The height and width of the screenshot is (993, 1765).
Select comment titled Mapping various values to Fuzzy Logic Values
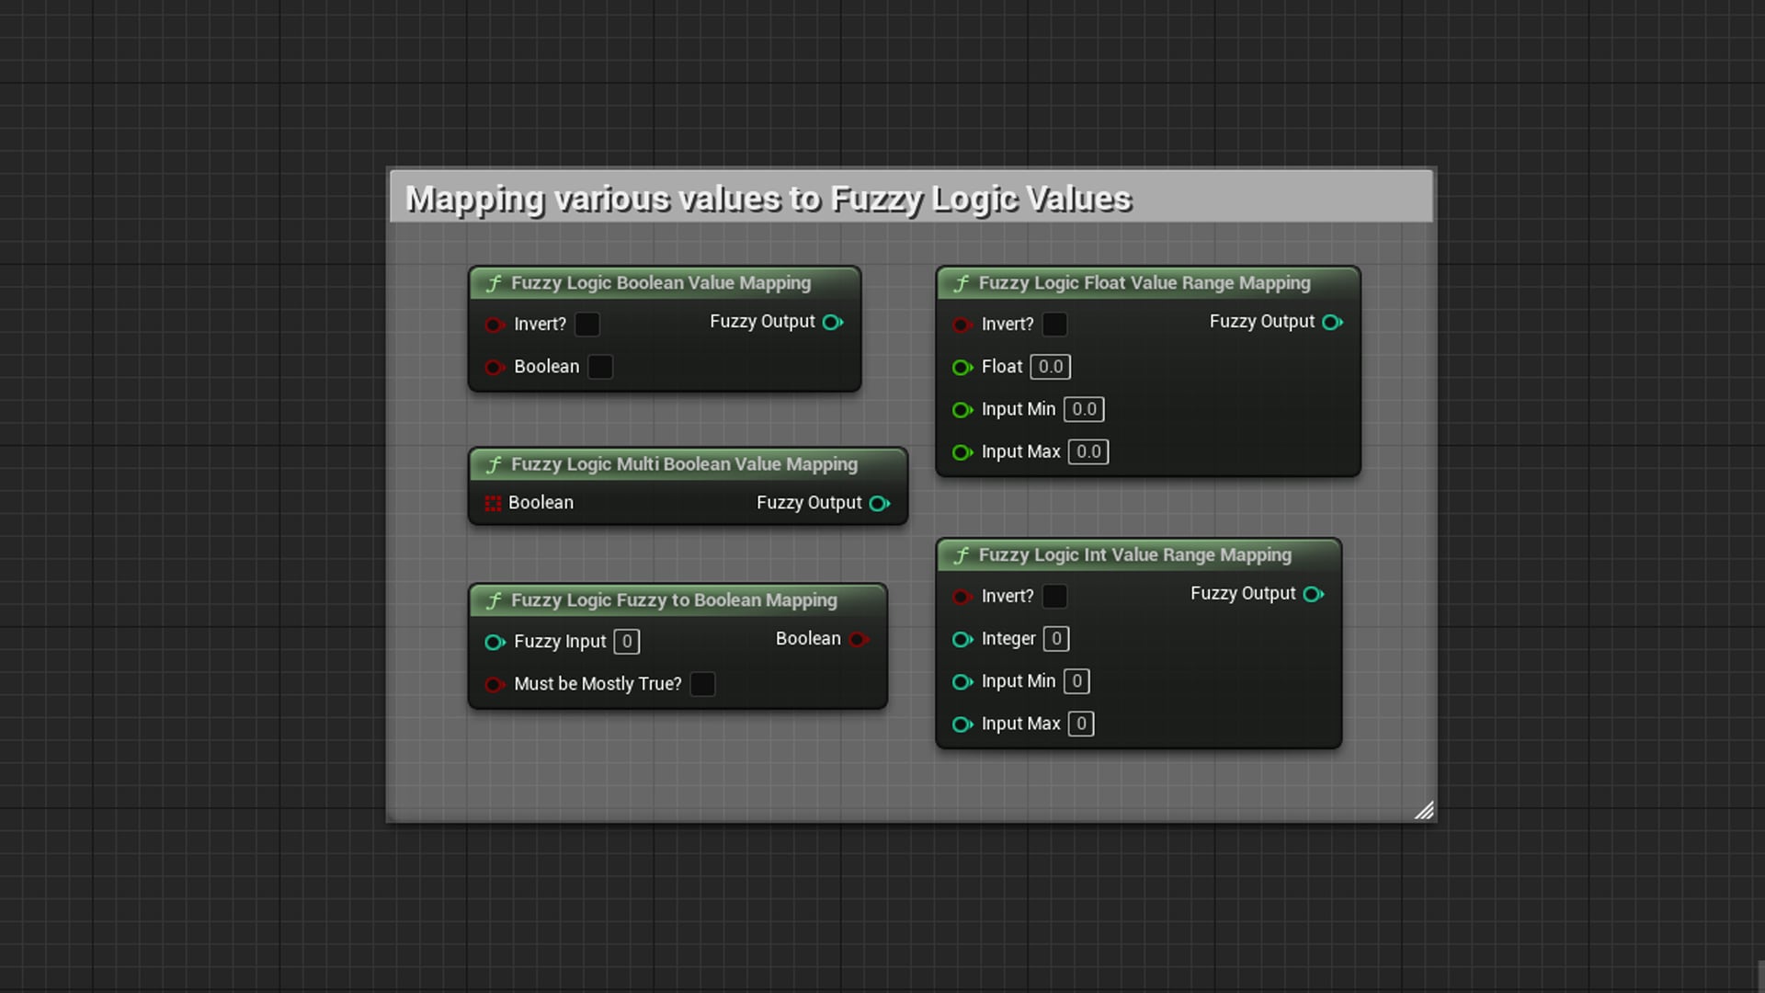[x=769, y=199]
